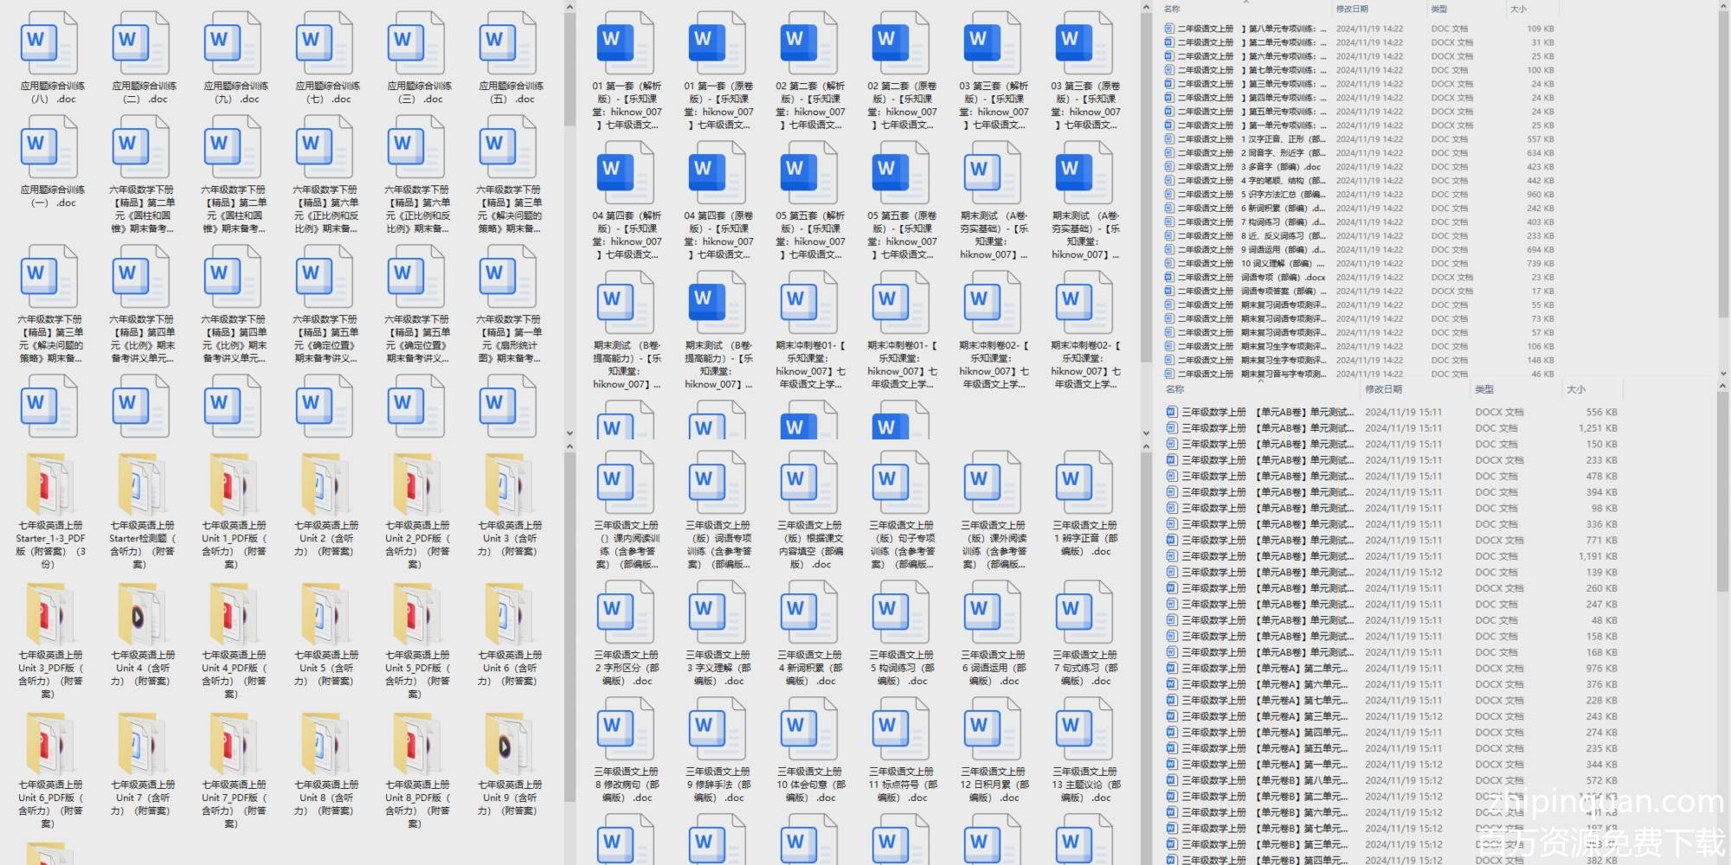The height and width of the screenshot is (865, 1731).
Task: Click scroll-up arrow of the upper file list
Action: pos(1722,6)
